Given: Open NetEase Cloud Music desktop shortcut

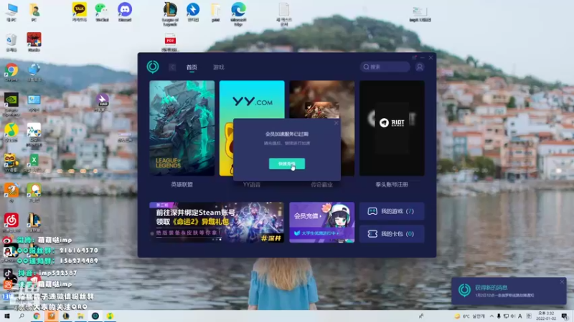Looking at the screenshot, I should tap(11, 223).
